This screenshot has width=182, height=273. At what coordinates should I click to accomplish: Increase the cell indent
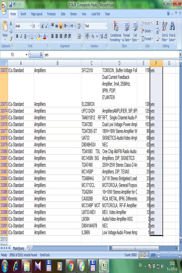(69, 36)
